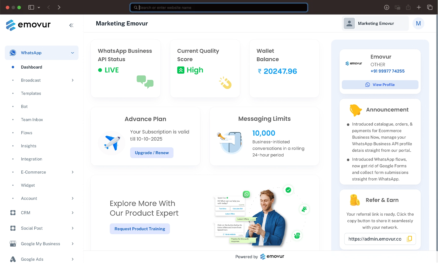Click the Social Post puzzle icon
The width and height of the screenshot is (438, 274).
pyautogui.click(x=13, y=228)
